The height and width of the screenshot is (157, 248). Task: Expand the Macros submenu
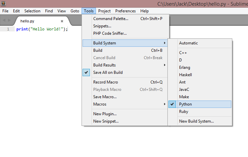pos(125,104)
